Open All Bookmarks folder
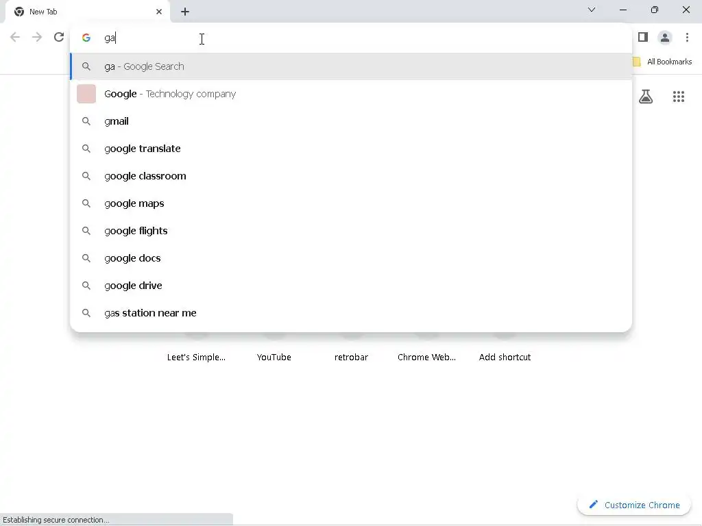Image resolution: width=702 pixels, height=526 pixels. [x=662, y=62]
